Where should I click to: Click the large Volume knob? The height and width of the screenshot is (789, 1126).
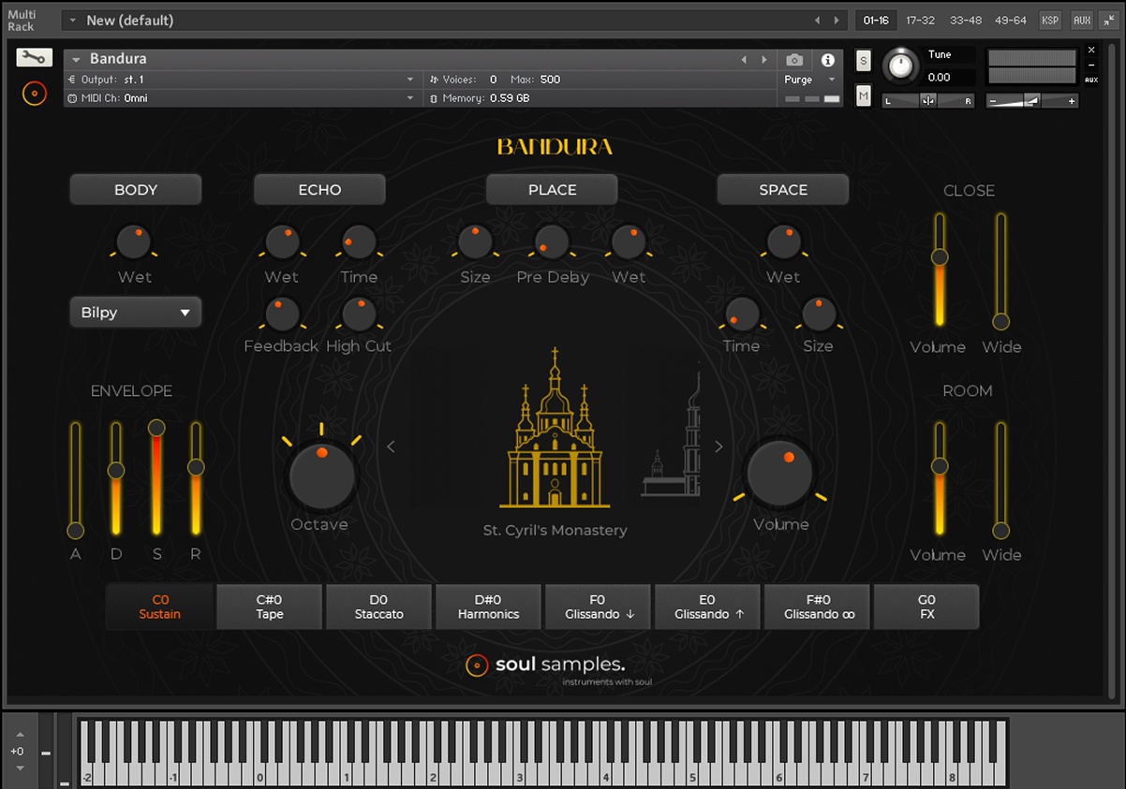780,473
